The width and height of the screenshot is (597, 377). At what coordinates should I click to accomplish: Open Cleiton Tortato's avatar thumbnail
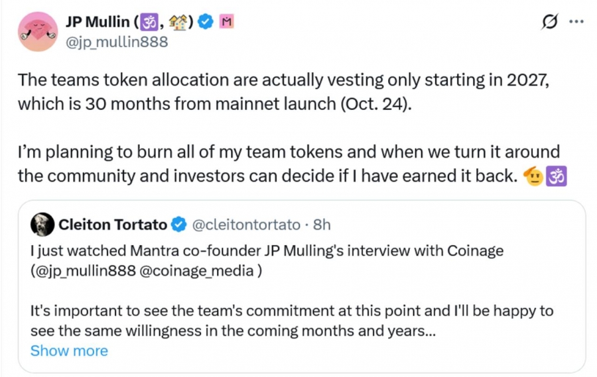coord(42,225)
